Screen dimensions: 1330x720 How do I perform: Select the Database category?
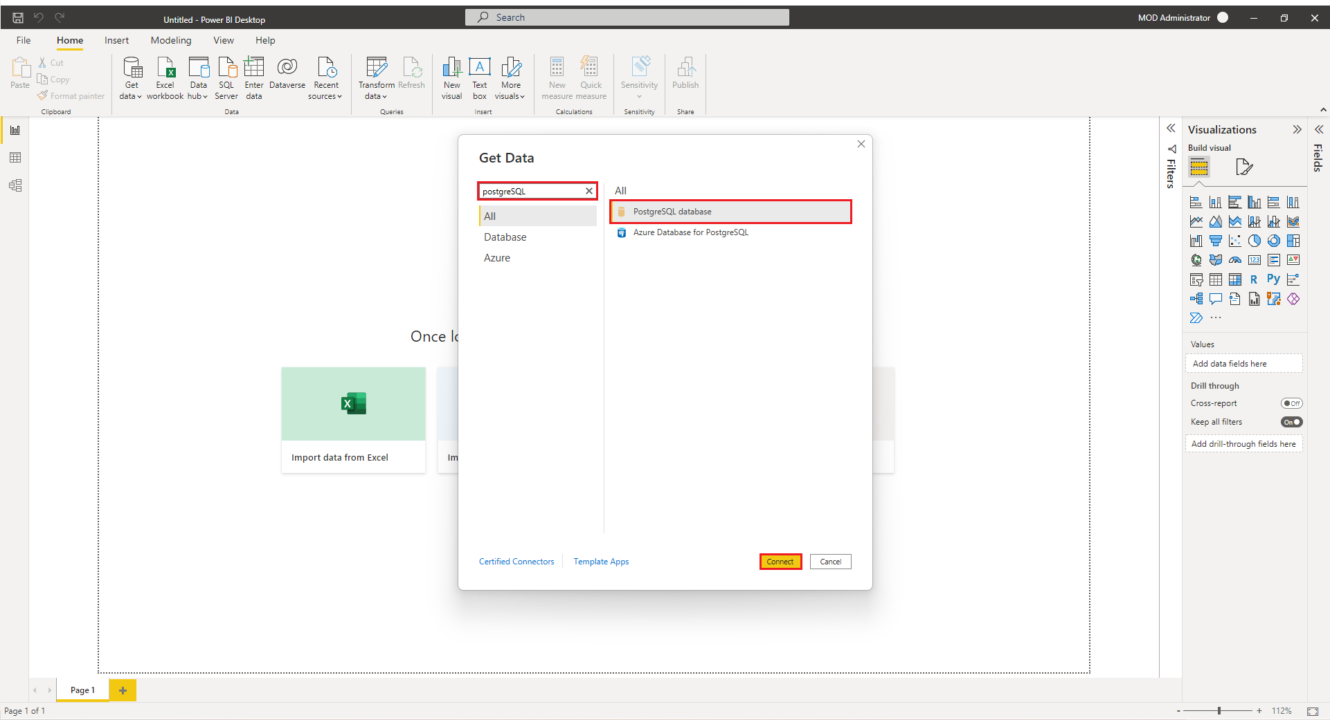(505, 237)
